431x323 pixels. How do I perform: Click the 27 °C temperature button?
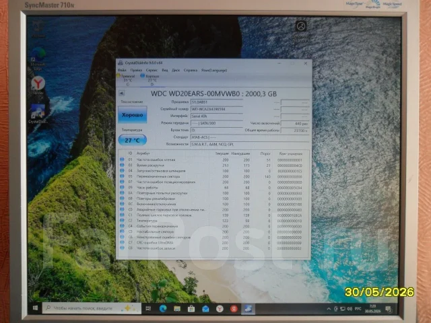coord(133,140)
